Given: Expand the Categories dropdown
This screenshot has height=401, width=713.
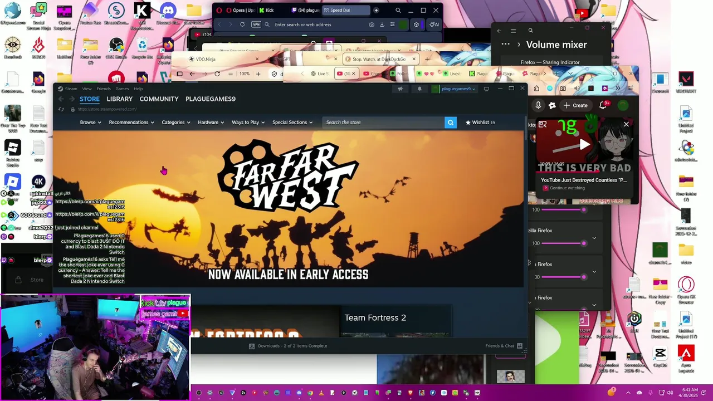Looking at the screenshot, I should click(175, 123).
